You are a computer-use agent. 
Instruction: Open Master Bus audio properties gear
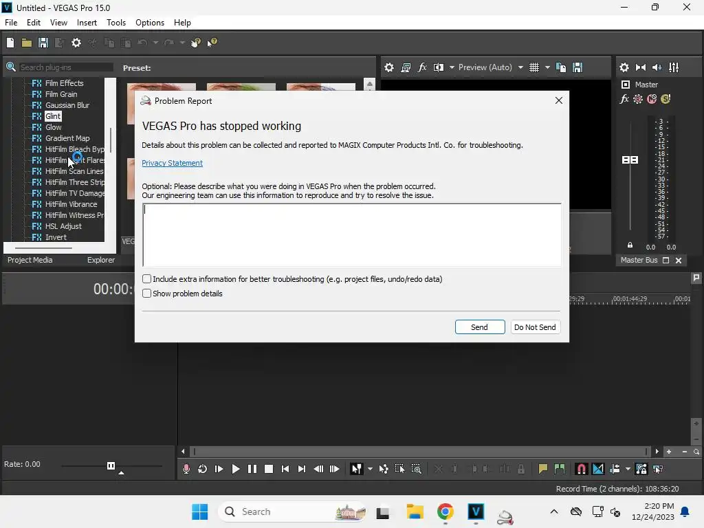click(x=624, y=67)
